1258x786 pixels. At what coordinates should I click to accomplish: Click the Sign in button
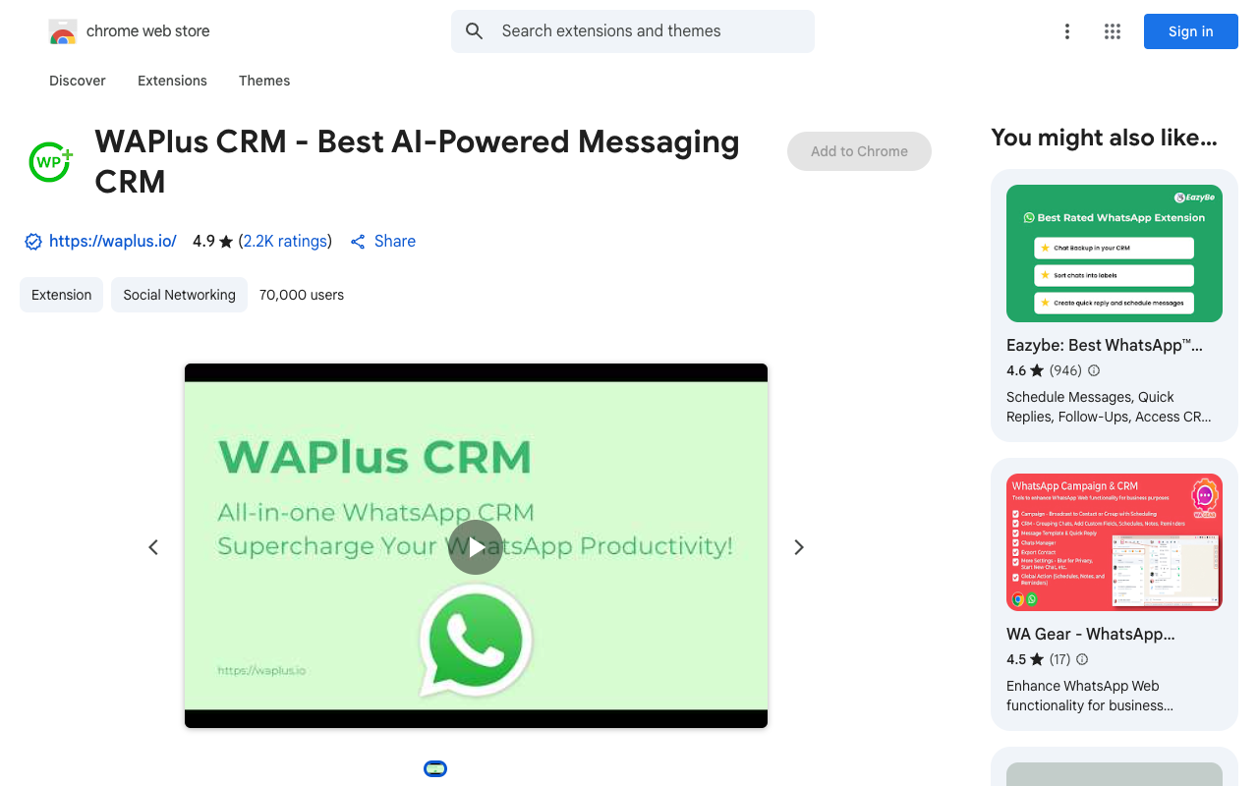click(x=1191, y=31)
